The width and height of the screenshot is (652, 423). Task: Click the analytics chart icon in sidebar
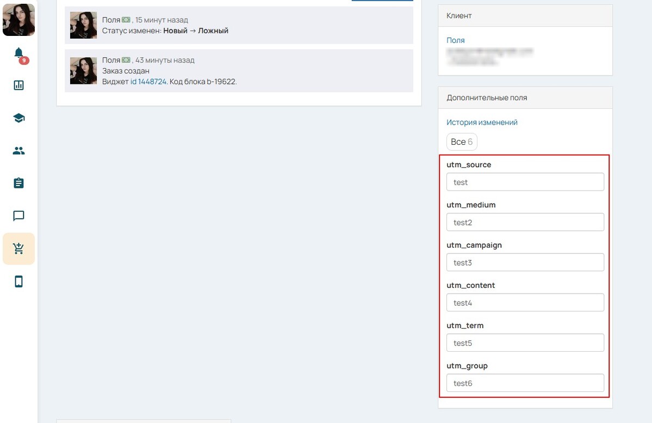pyautogui.click(x=19, y=85)
